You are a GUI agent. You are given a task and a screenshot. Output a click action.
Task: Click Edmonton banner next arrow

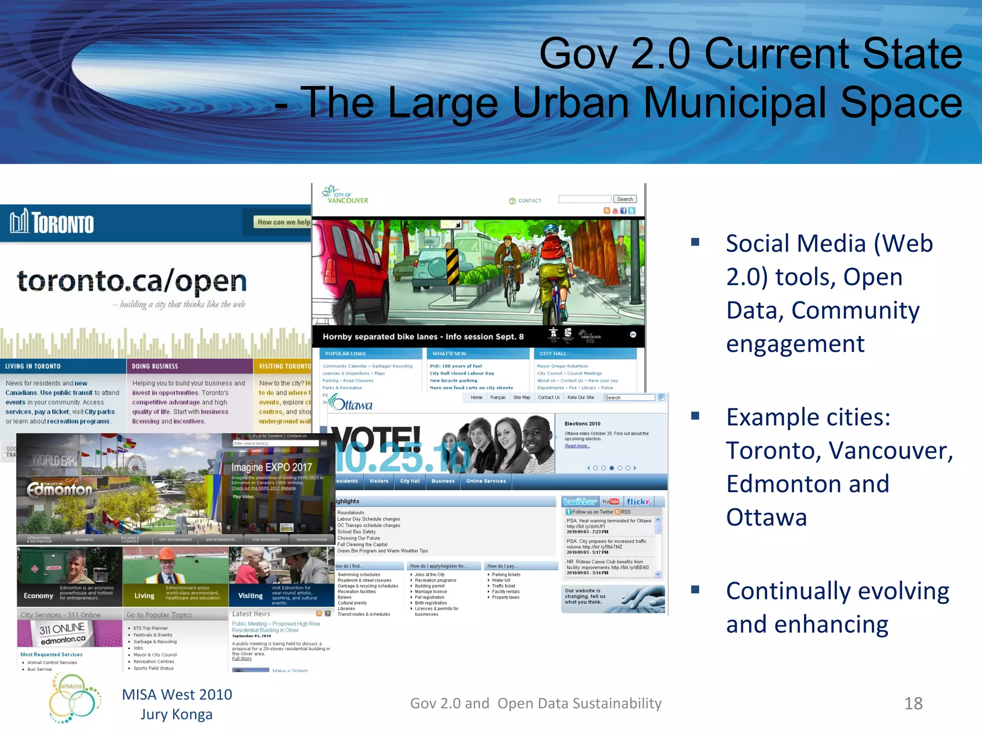331,528
